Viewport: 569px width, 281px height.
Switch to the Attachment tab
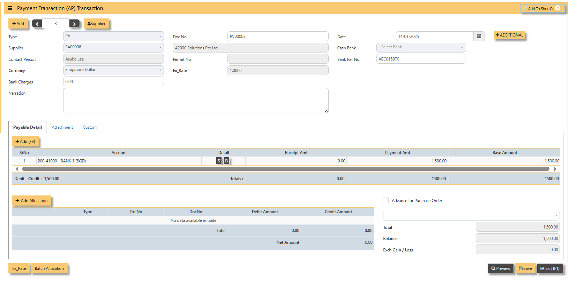click(62, 127)
